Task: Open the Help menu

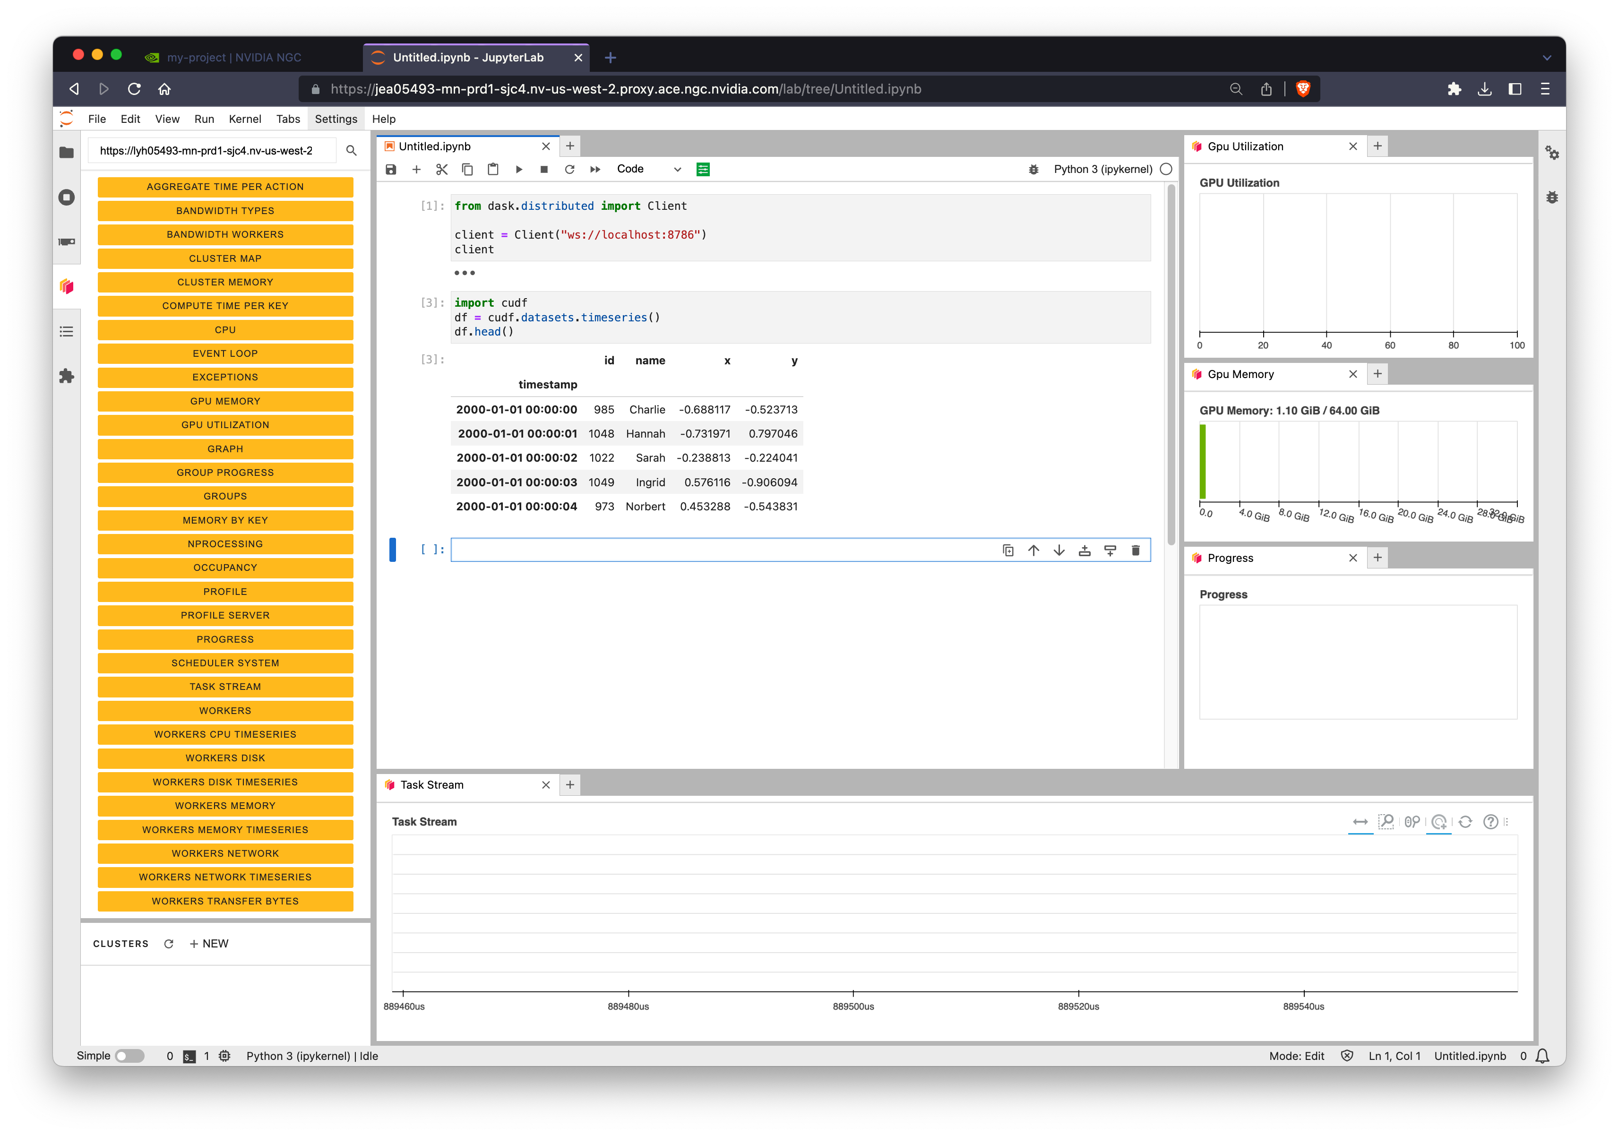Action: [x=384, y=119]
